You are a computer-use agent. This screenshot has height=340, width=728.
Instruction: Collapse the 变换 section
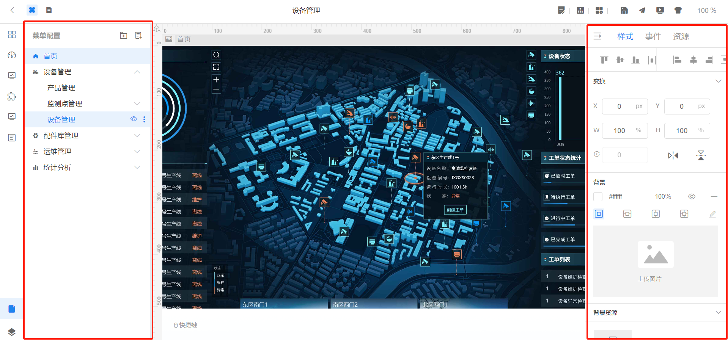pyautogui.click(x=718, y=81)
